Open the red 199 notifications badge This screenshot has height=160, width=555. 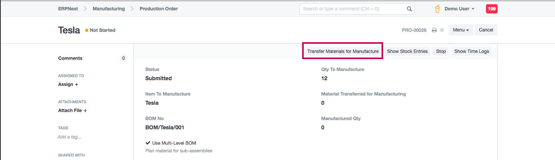pyautogui.click(x=492, y=9)
